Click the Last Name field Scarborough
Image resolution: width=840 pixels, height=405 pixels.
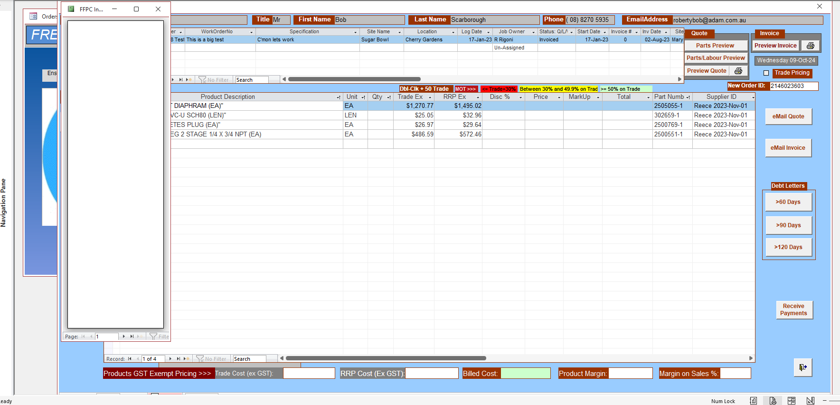495,20
